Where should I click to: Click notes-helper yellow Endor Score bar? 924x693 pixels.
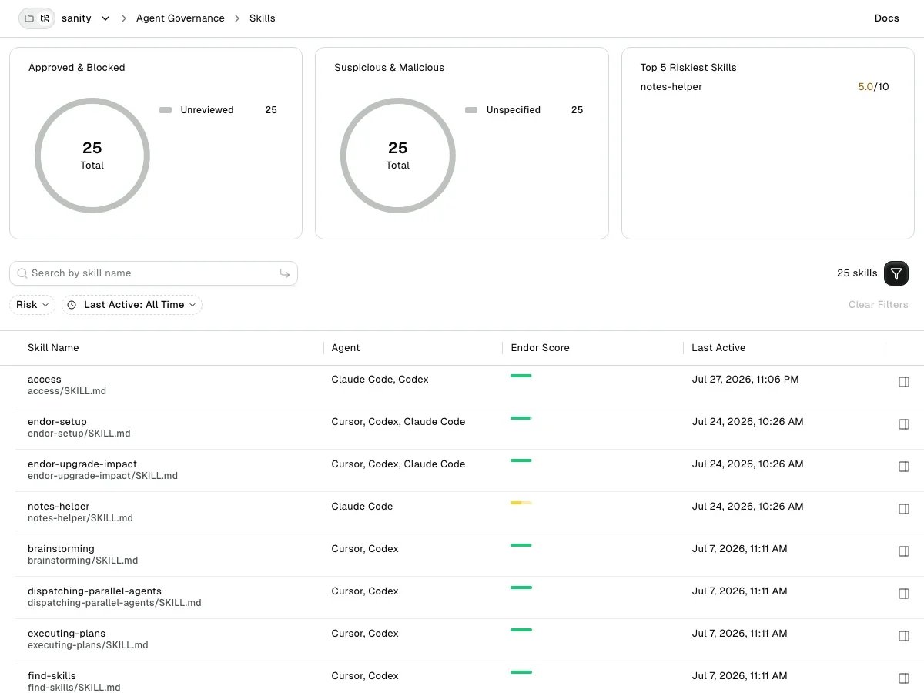coord(521,503)
